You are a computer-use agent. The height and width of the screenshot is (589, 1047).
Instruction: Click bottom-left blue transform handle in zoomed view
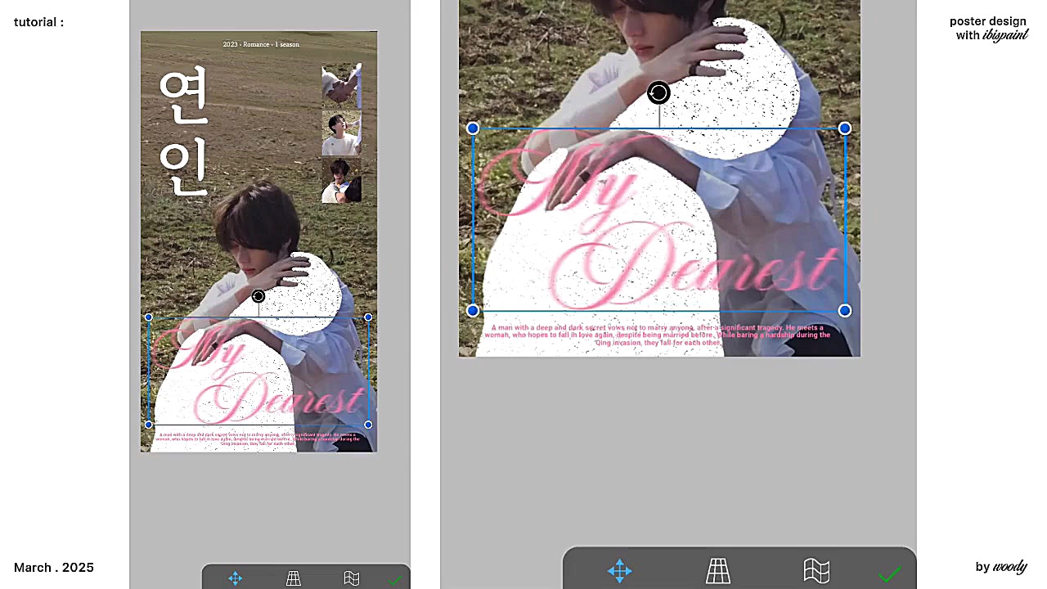(x=473, y=311)
